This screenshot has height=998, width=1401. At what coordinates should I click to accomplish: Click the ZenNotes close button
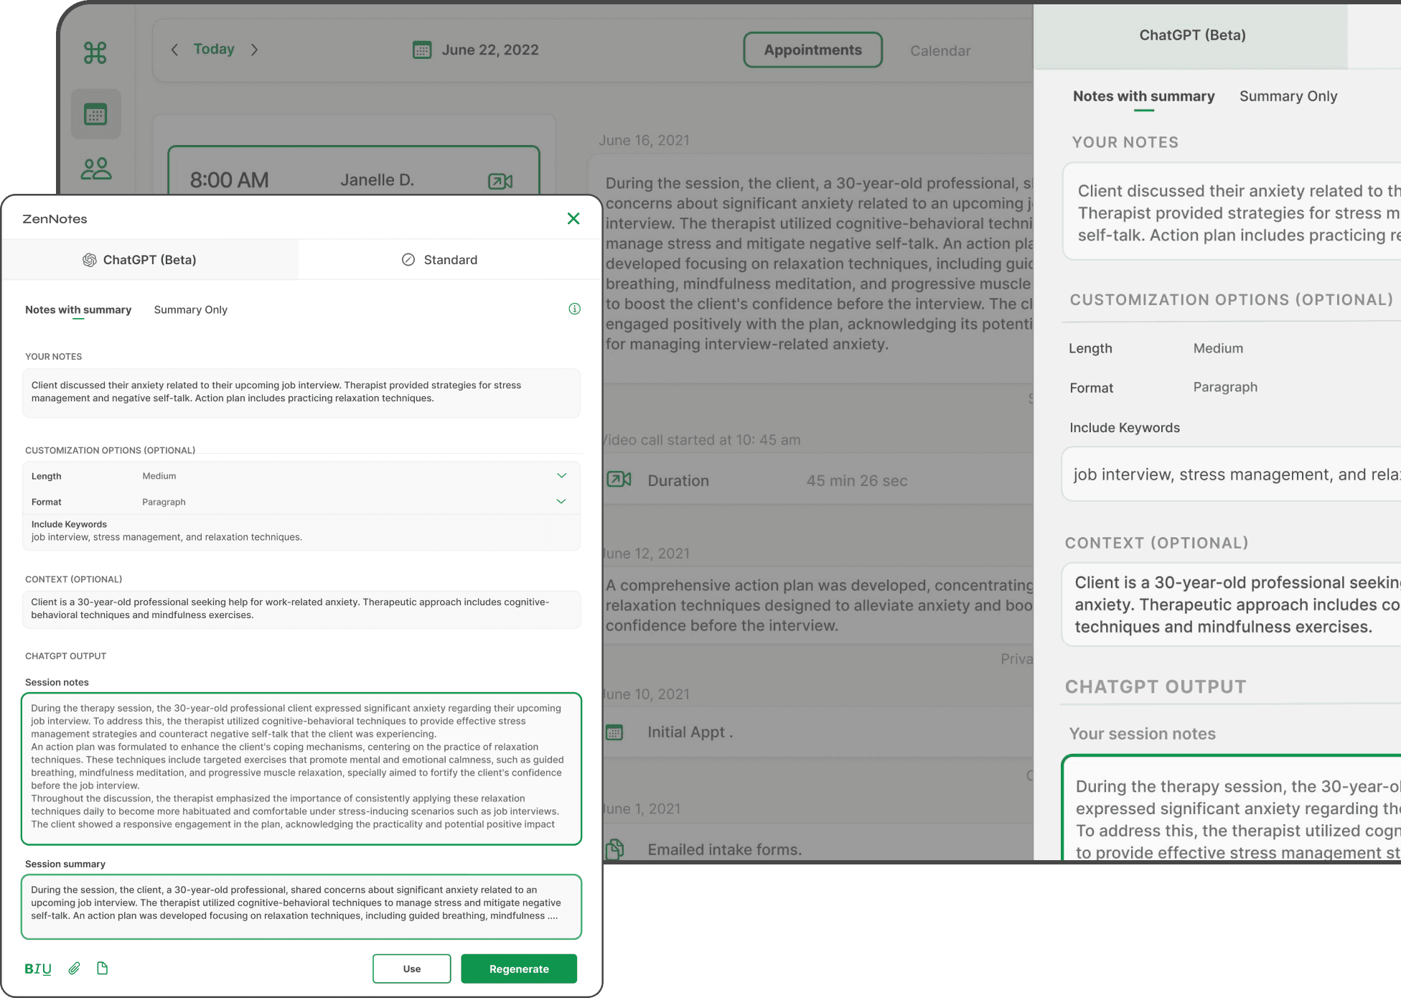pyautogui.click(x=573, y=218)
